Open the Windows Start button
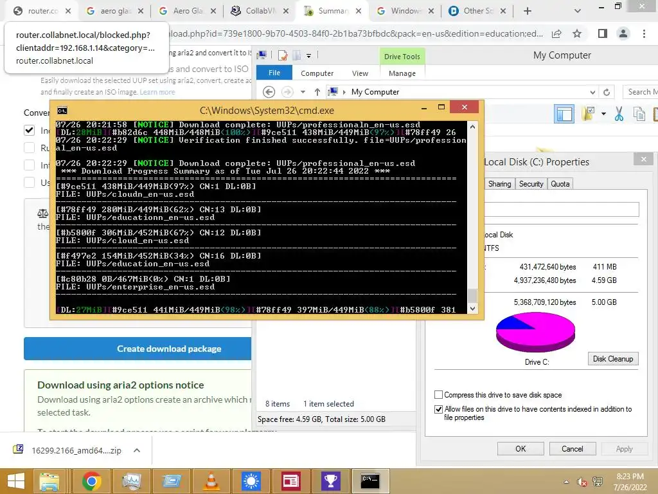Screen dimensions: 658x494 point(16,481)
